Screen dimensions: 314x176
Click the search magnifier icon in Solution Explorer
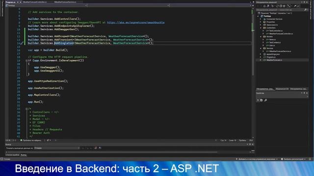click(305, 10)
